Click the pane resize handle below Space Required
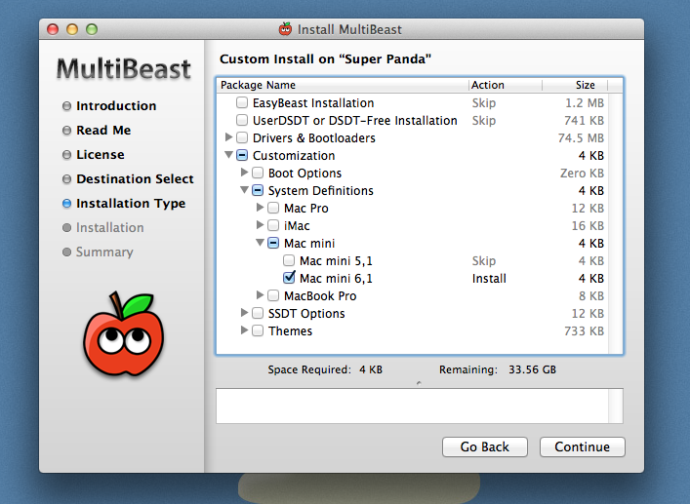The height and width of the screenshot is (504, 690). click(419, 383)
